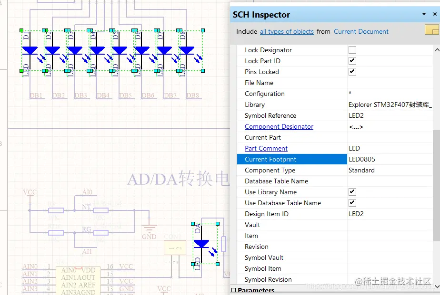Select the D2 LED symbol on schematic
The width and height of the screenshot is (440, 295).
52,51
